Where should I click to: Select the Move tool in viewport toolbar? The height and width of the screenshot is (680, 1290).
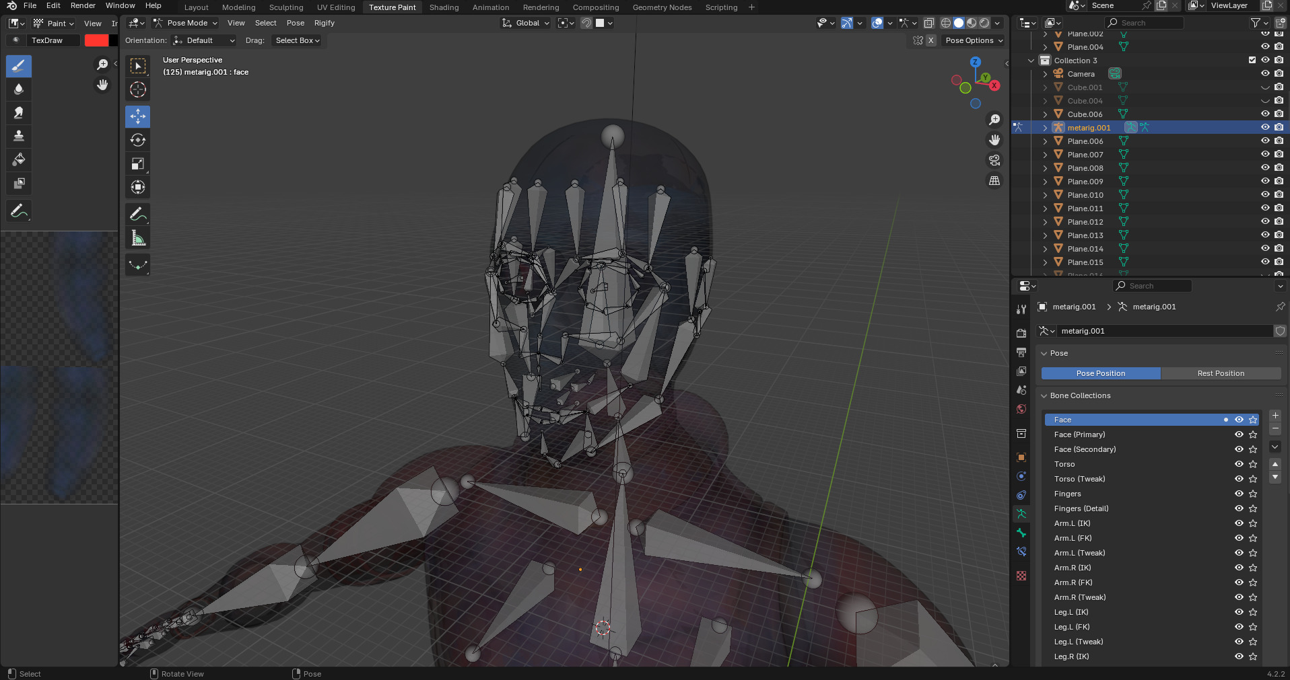(x=137, y=116)
